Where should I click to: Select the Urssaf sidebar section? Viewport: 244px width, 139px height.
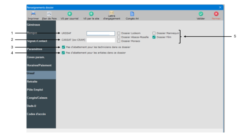click(41, 75)
